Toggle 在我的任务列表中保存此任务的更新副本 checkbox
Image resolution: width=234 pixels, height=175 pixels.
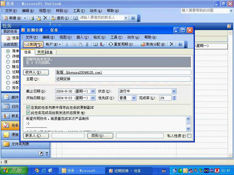[28, 107]
